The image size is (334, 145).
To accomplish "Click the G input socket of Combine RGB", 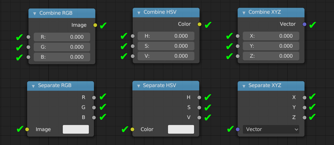I will pos(28,47).
